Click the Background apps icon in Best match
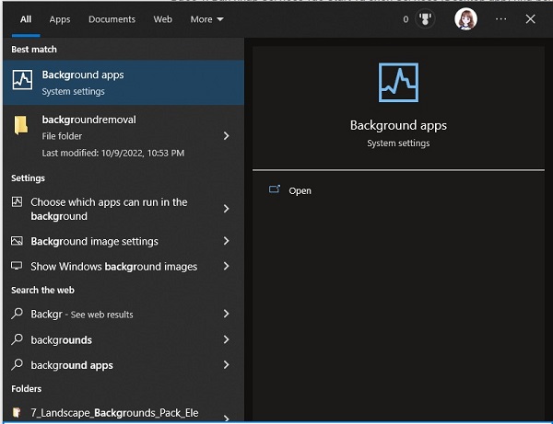The height and width of the screenshot is (424, 553). (21, 82)
